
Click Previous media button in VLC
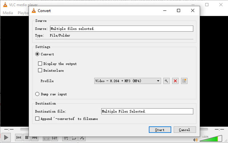[19, 138]
